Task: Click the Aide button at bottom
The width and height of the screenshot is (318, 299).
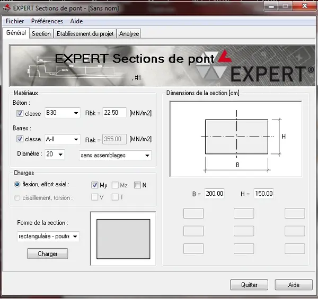Action: (294, 285)
